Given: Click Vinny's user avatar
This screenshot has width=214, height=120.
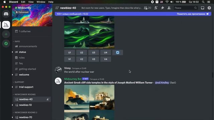Looking at the screenshot, I should pos(58,70).
